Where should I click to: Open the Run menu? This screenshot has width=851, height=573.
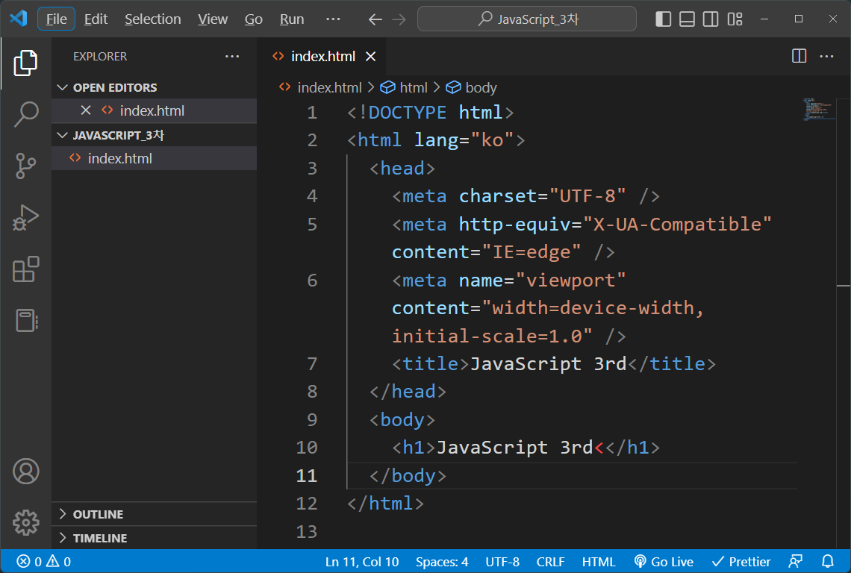(x=292, y=19)
